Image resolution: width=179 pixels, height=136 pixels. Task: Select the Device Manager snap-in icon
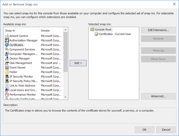pos(7,59)
